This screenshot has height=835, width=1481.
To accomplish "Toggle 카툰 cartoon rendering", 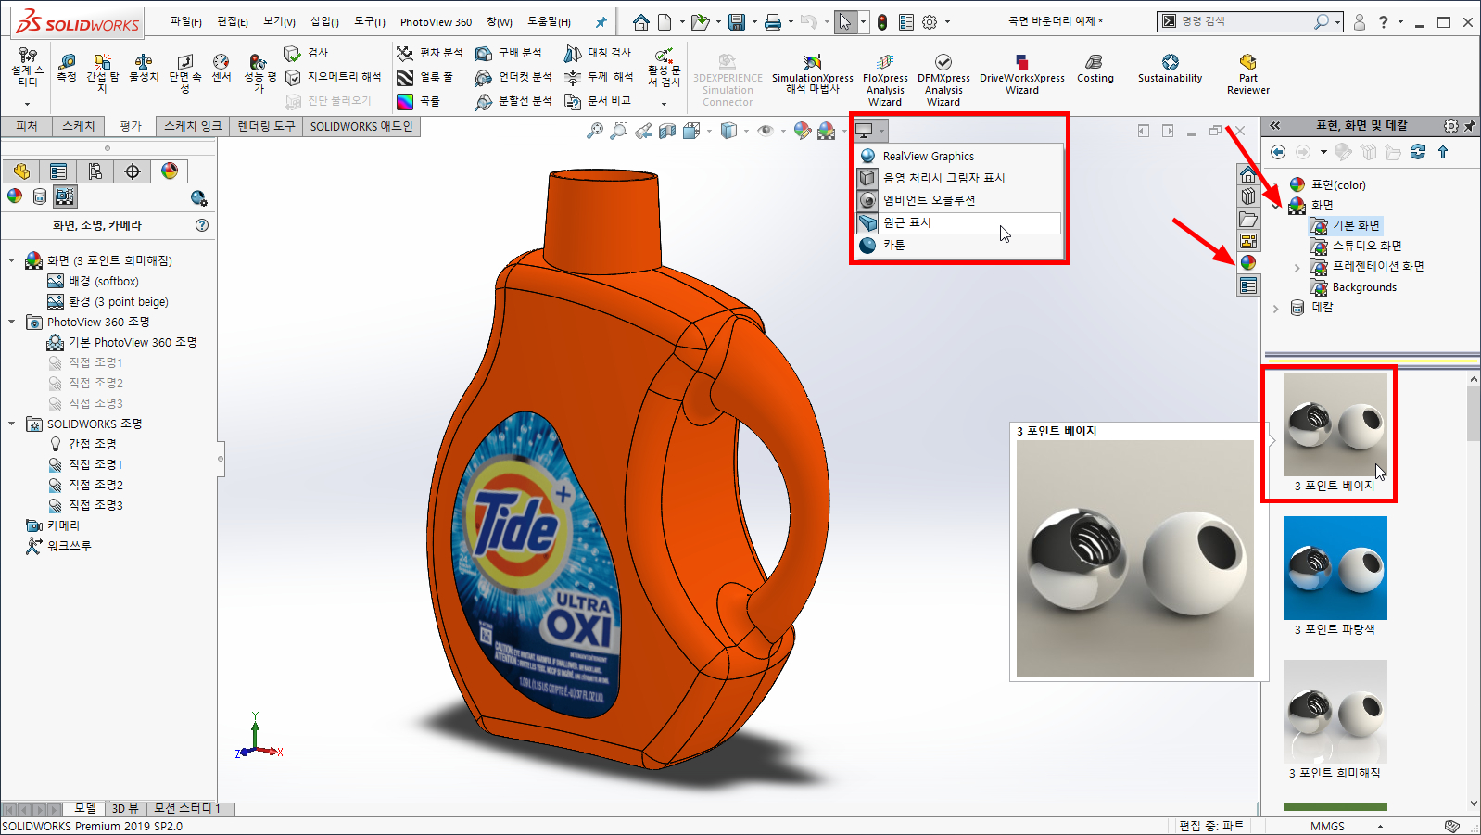I will click(x=958, y=245).
